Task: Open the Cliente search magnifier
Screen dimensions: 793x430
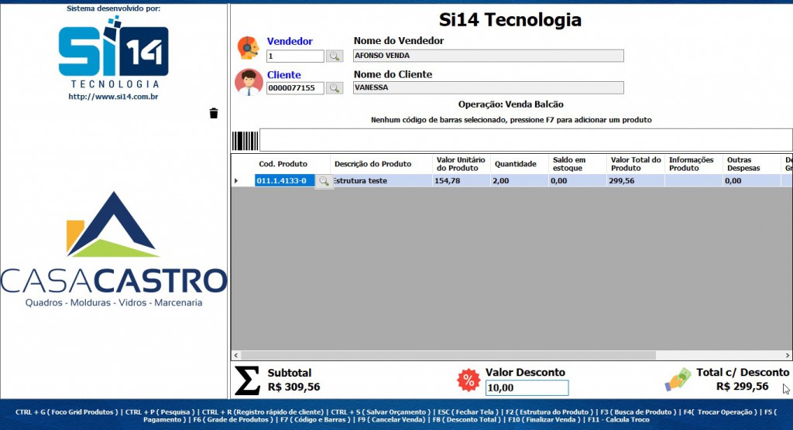Action: pyautogui.click(x=335, y=88)
